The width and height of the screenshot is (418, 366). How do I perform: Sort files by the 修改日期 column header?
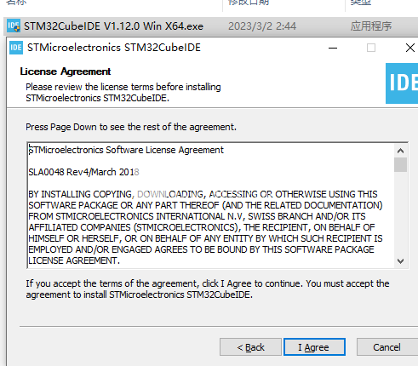coord(249,3)
